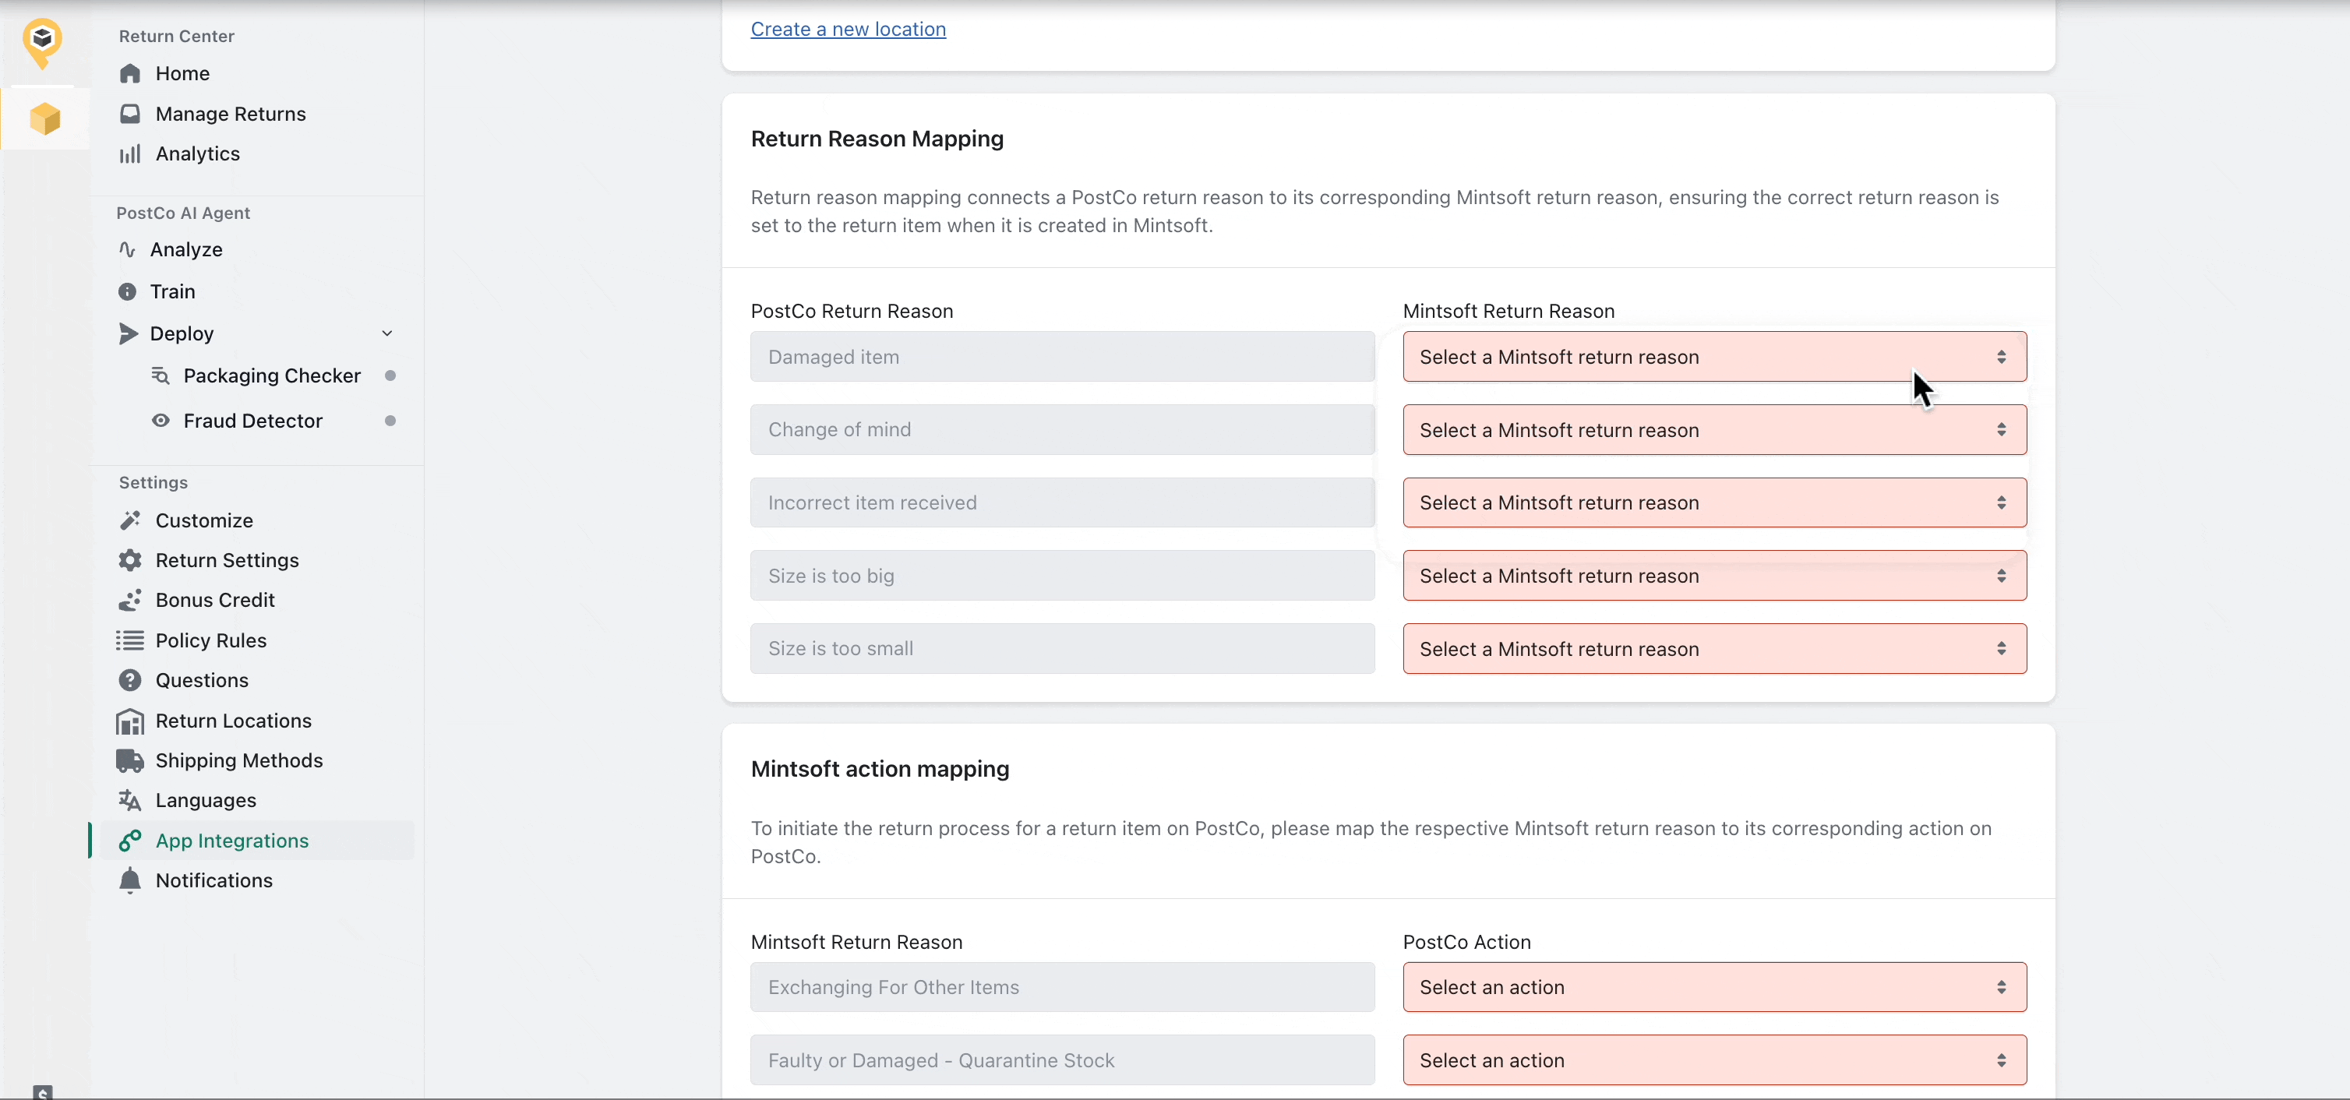The image size is (2350, 1100).
Task: Click the Return Settings gear icon
Action: point(130,560)
